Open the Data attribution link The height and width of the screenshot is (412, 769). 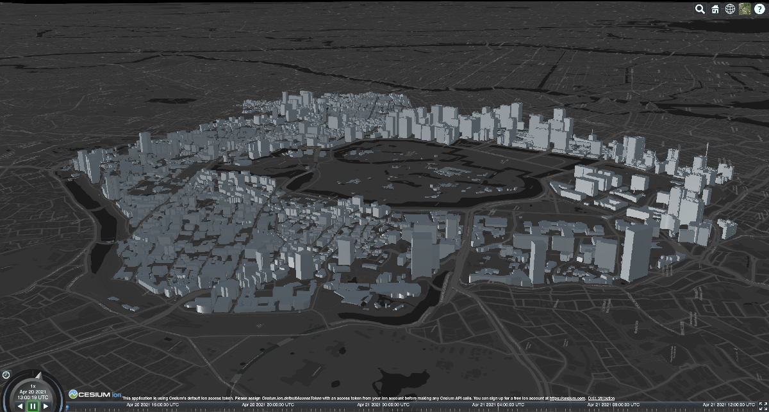601,398
